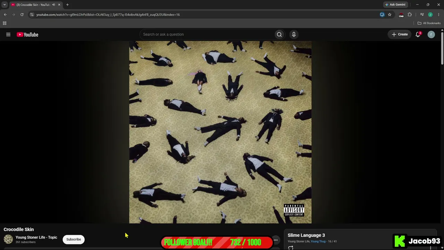Go to the YouTube home logo
The height and width of the screenshot is (250, 444).
pos(27,34)
